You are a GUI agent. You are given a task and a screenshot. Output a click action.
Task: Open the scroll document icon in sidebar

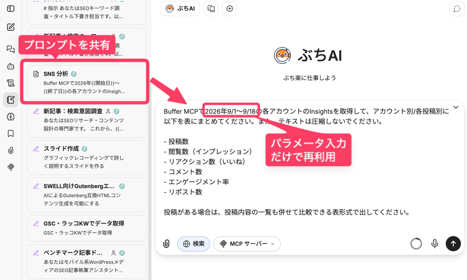point(11,83)
